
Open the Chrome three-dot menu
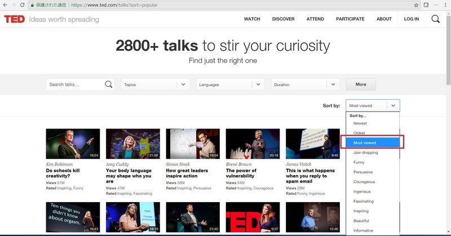[x=445, y=5]
